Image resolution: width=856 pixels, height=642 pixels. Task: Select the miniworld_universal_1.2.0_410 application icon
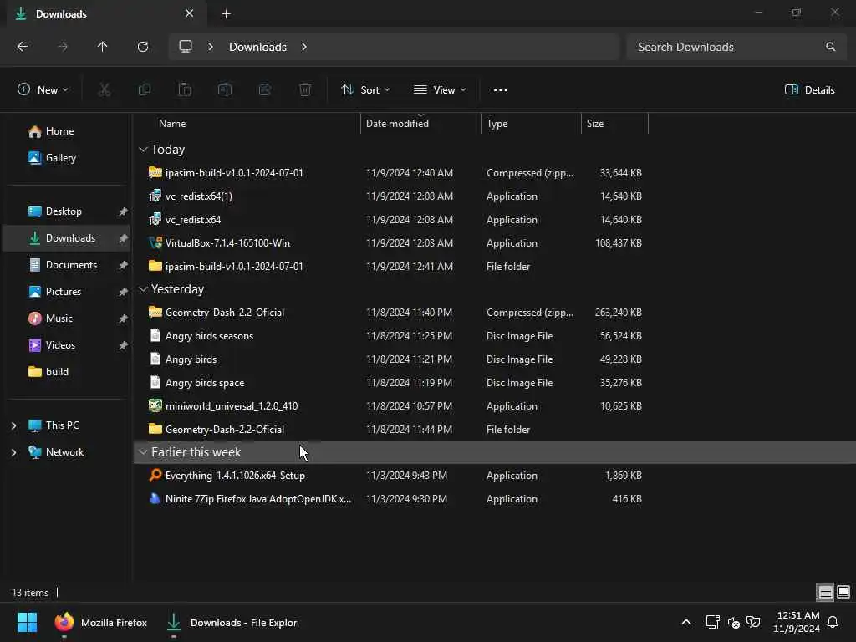coord(155,405)
